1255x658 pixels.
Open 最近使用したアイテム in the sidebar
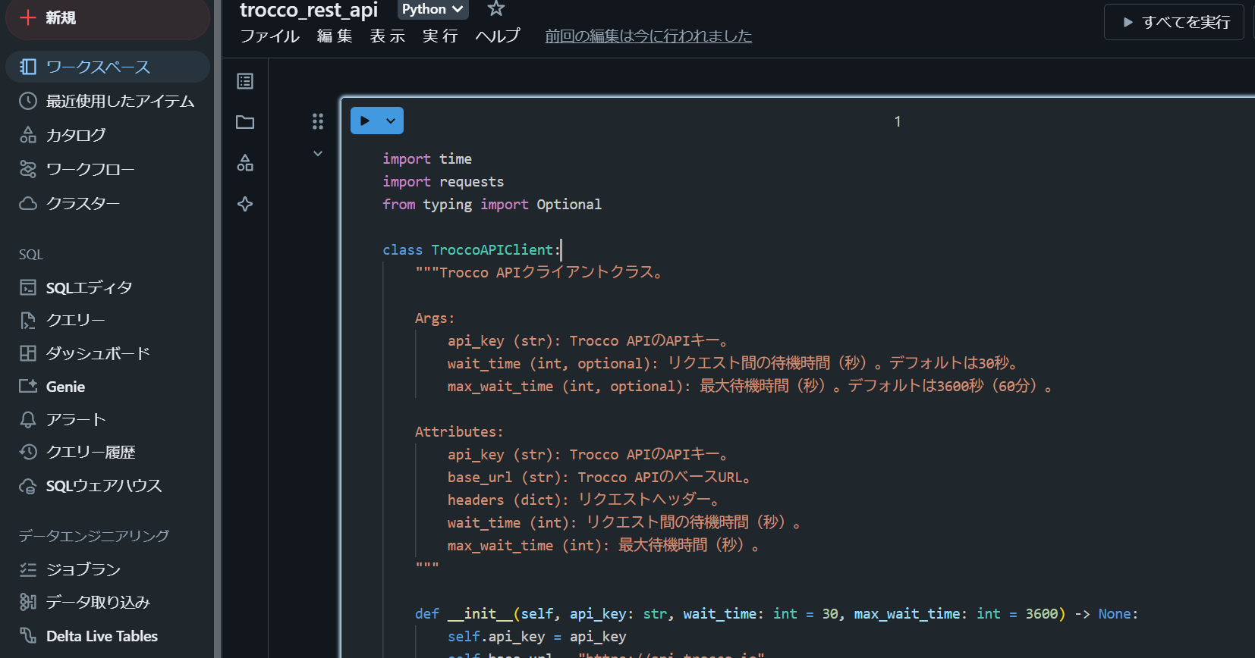pos(108,101)
